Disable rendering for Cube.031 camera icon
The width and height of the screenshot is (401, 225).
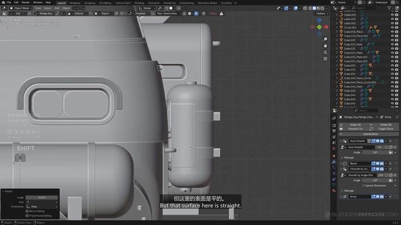pos(397,49)
